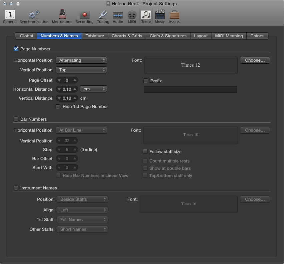Viewport: 284px width, 264px height.
Task: Click the Prefix text input field
Action: coord(190,89)
